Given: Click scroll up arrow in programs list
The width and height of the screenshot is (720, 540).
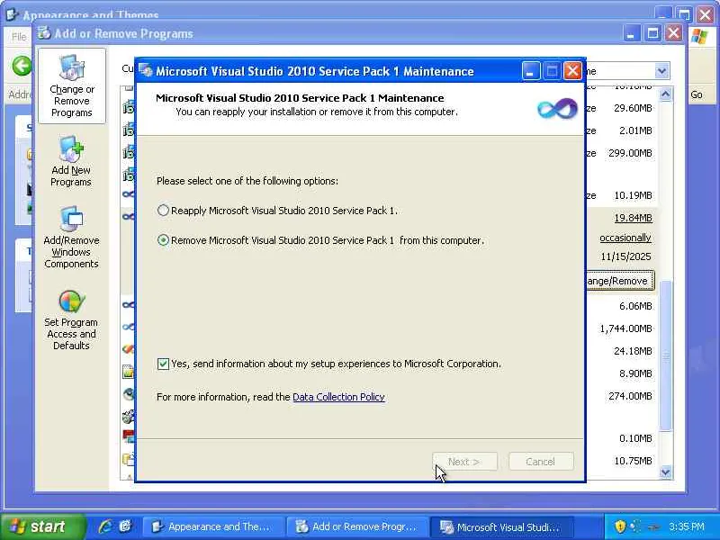Looking at the screenshot, I should [x=665, y=94].
